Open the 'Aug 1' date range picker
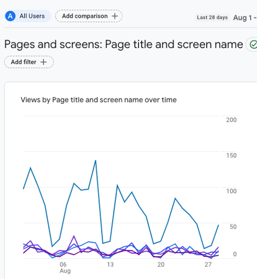 (x=245, y=18)
